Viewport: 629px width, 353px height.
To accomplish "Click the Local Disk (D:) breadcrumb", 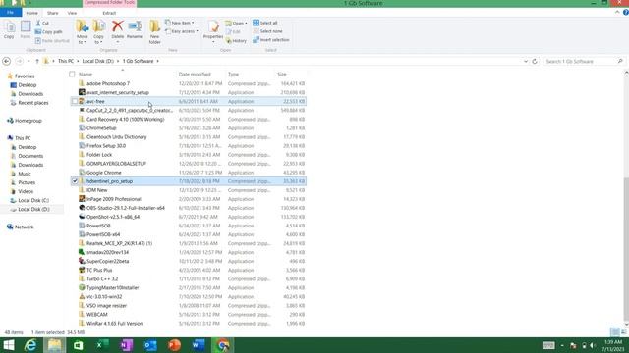I will [x=98, y=61].
